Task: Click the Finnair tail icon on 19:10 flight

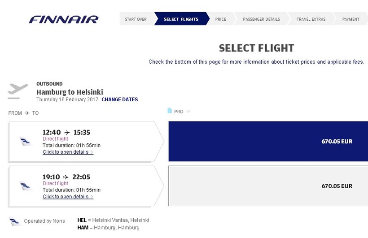Action: point(26,186)
